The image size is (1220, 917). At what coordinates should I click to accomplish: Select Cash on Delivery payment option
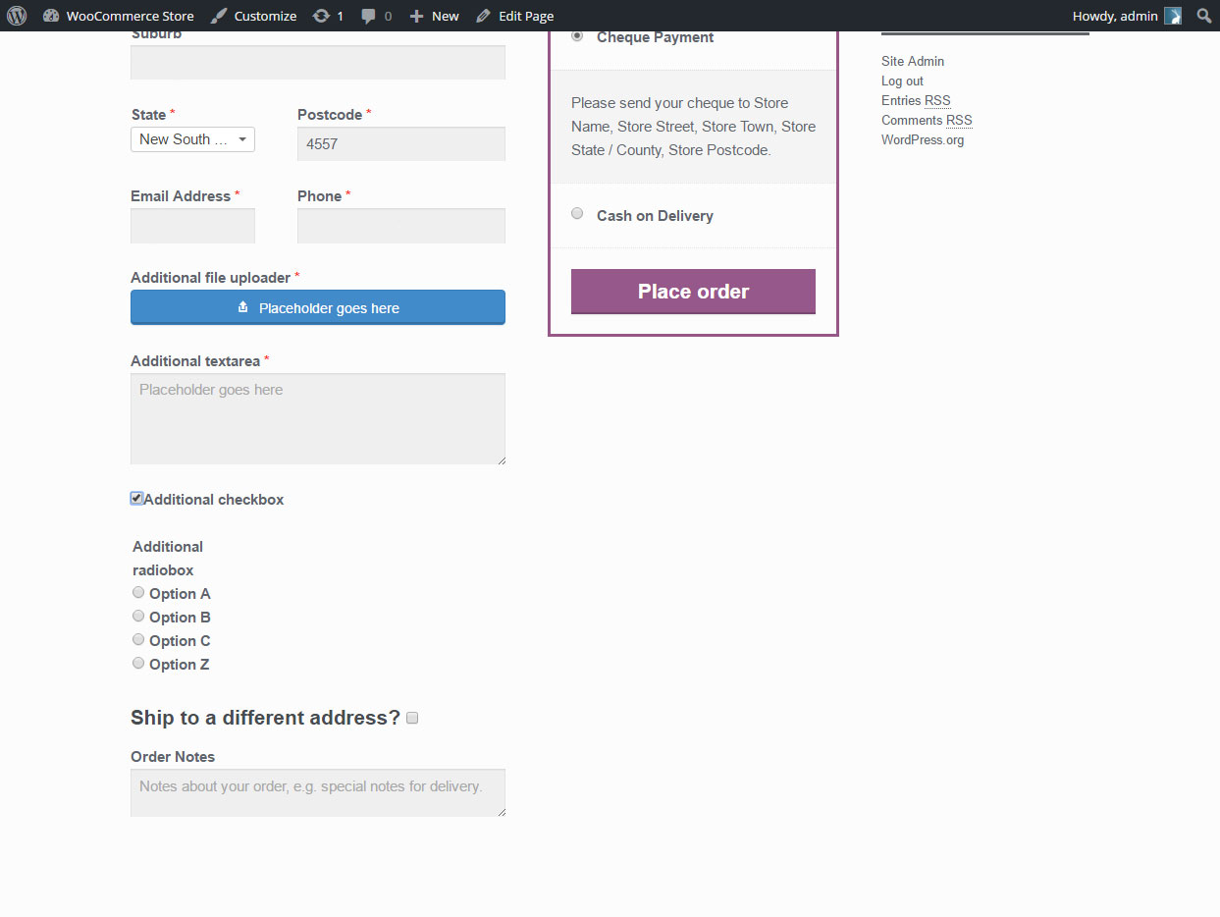point(577,213)
